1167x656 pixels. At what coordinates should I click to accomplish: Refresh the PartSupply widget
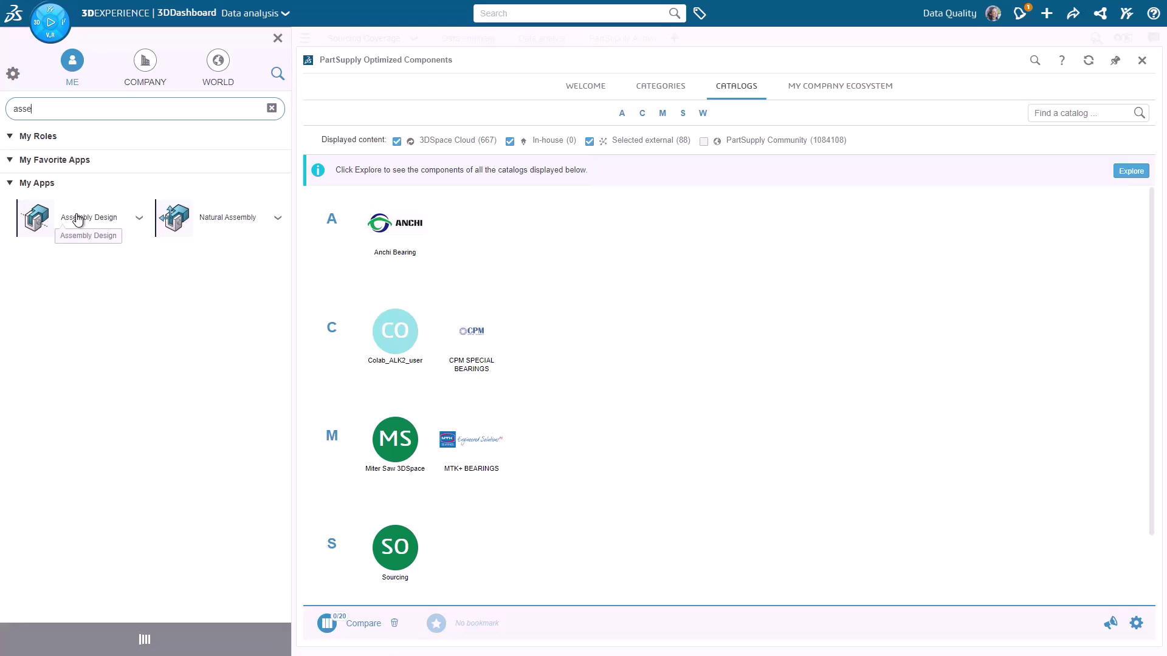1088,60
